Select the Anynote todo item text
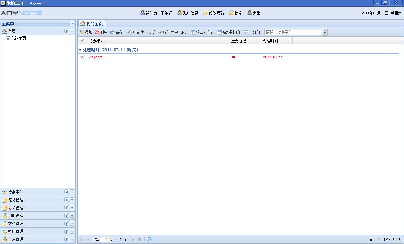 coord(96,57)
